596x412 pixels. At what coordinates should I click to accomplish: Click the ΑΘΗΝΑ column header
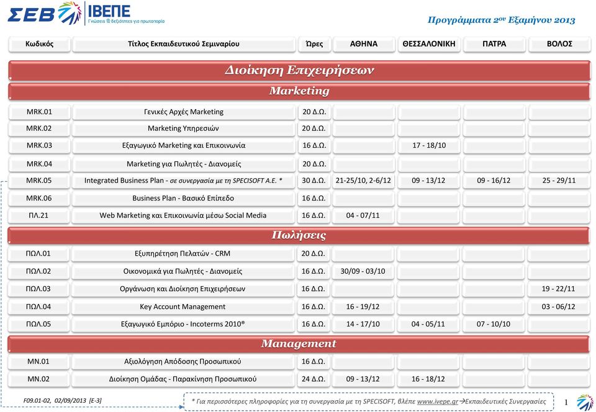tap(364, 43)
